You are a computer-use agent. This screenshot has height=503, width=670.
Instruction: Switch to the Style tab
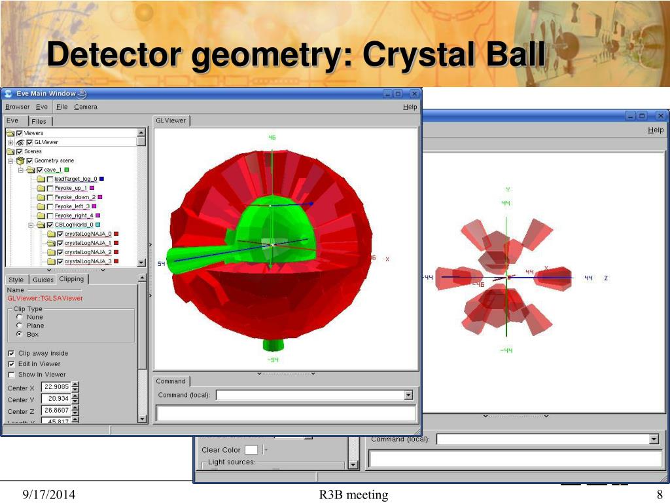point(16,280)
